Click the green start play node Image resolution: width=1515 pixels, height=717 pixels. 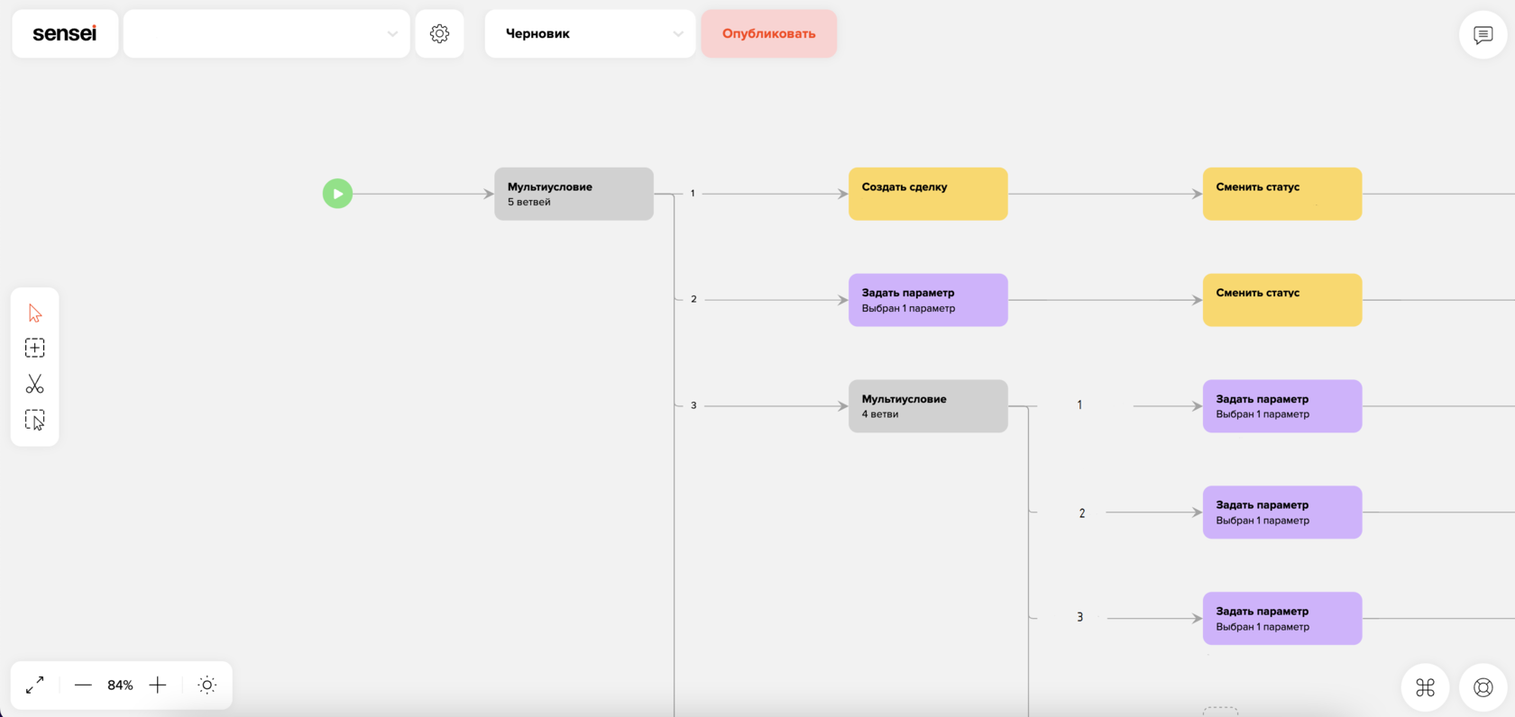point(337,194)
